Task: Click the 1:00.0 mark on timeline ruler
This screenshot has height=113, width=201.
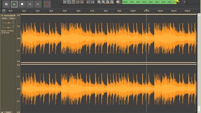Action: 133,11
